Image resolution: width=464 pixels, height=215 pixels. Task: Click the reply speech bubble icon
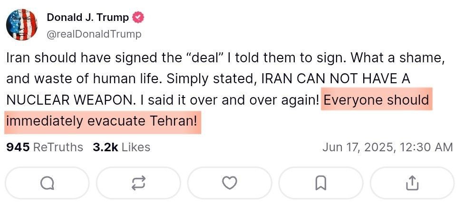pyautogui.click(x=47, y=183)
